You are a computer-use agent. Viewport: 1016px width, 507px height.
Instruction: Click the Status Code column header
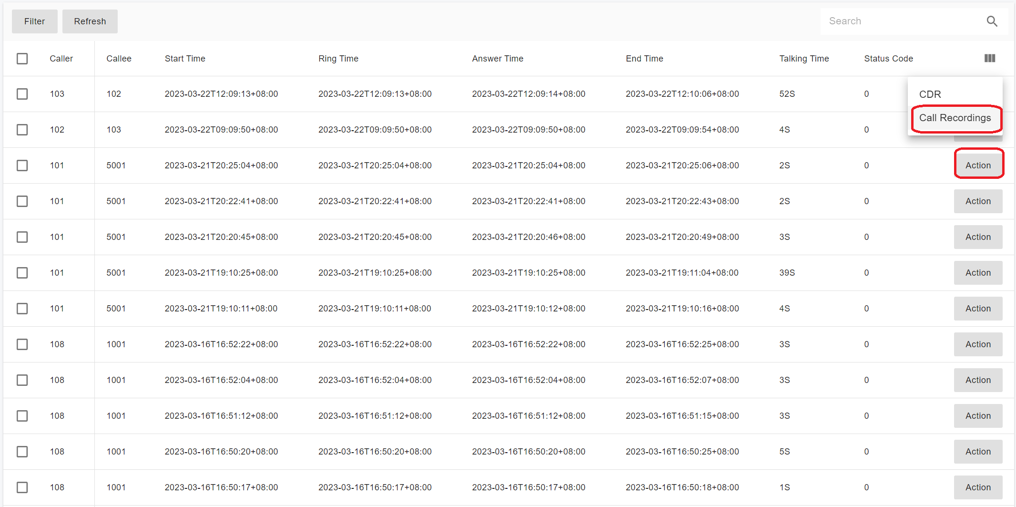(x=888, y=59)
